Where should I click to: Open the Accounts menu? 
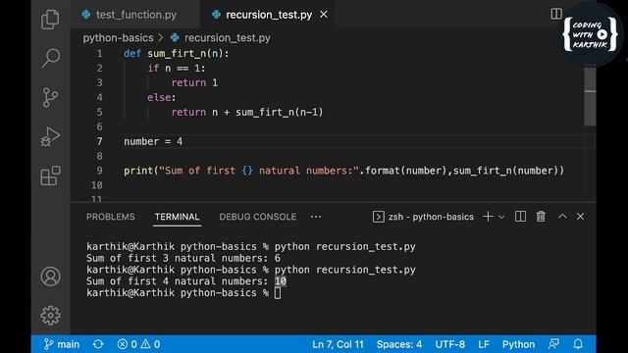click(x=50, y=277)
